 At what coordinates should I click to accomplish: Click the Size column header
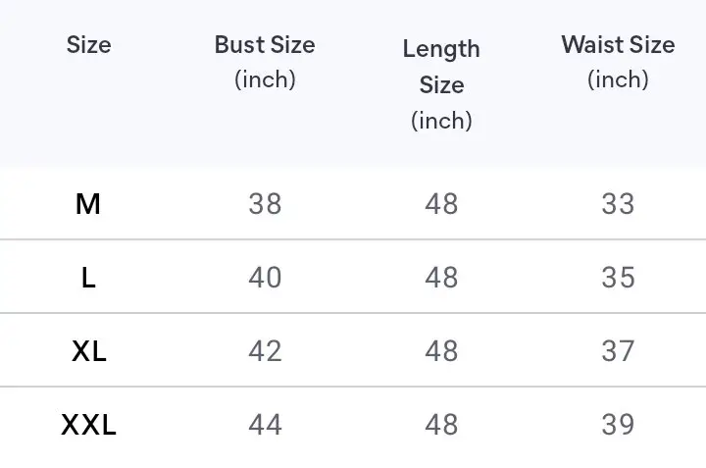click(x=88, y=44)
